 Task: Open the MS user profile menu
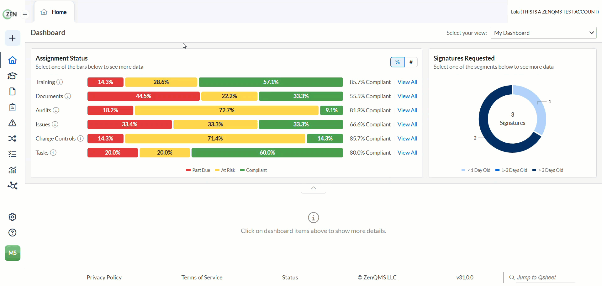click(x=13, y=253)
